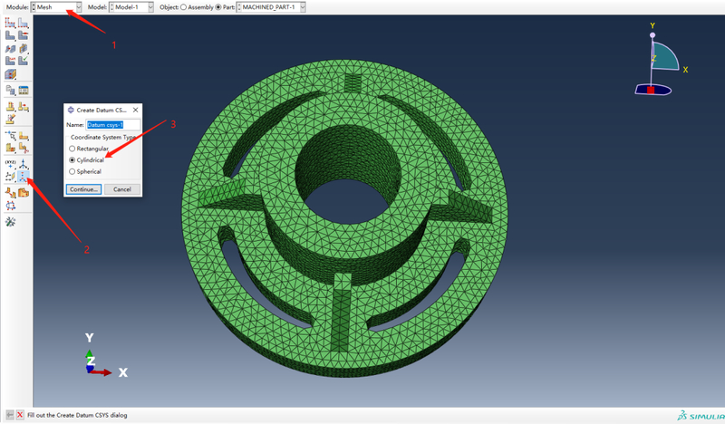Select the Seed Edges tool icon
This screenshot has width=725, height=424.
24,22
